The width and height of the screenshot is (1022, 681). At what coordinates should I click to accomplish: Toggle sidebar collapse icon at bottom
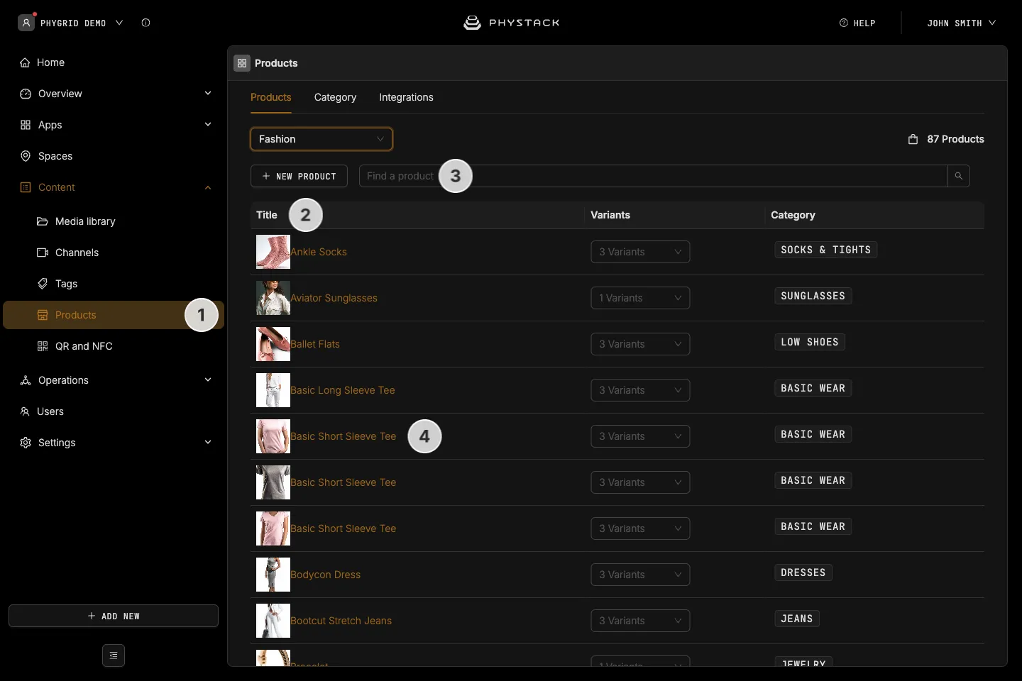[114, 655]
